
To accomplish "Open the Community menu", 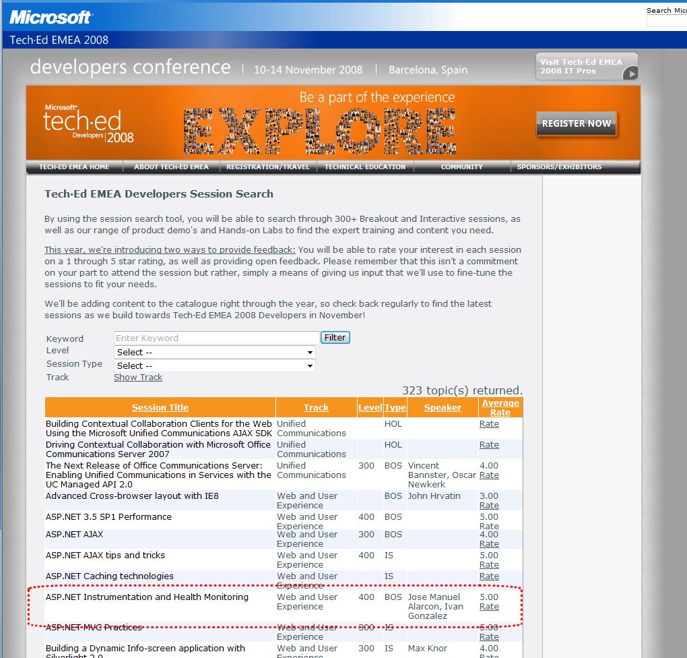I will [462, 167].
